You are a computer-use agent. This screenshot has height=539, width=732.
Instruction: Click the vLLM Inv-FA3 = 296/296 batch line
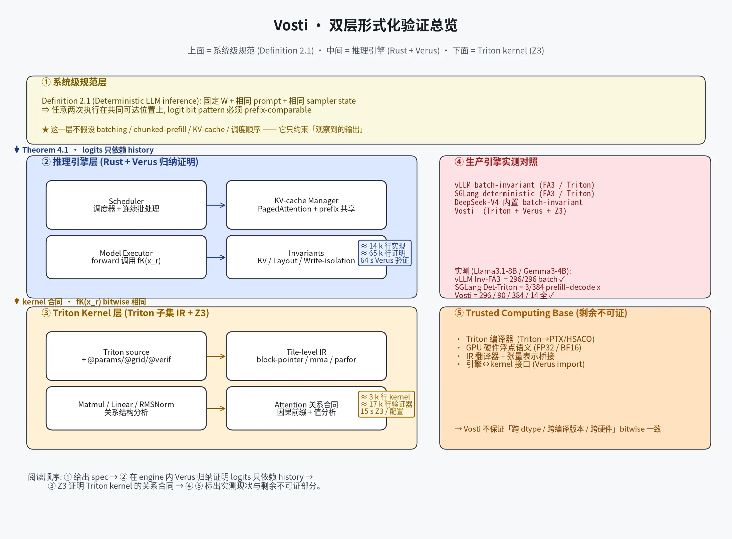(510, 279)
